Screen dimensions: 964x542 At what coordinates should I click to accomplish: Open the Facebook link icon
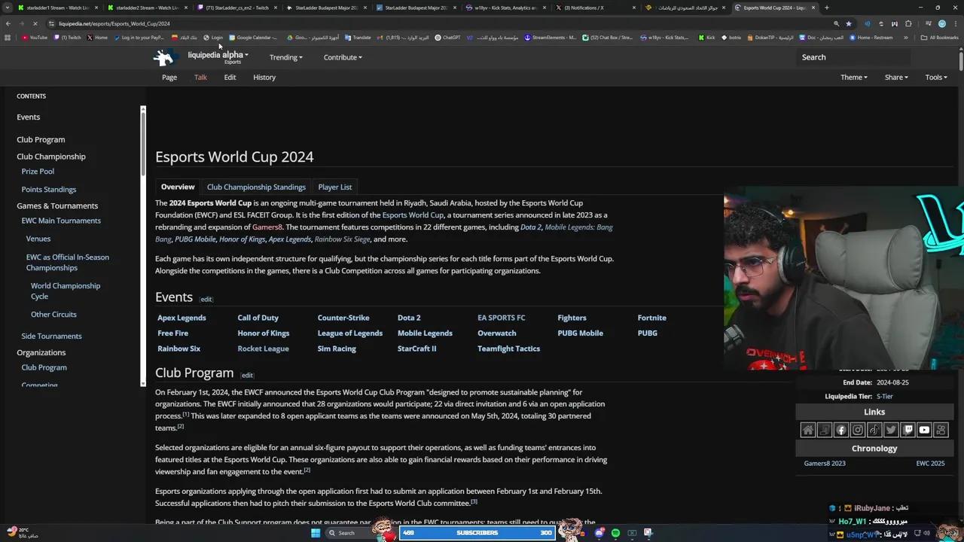pos(841,430)
